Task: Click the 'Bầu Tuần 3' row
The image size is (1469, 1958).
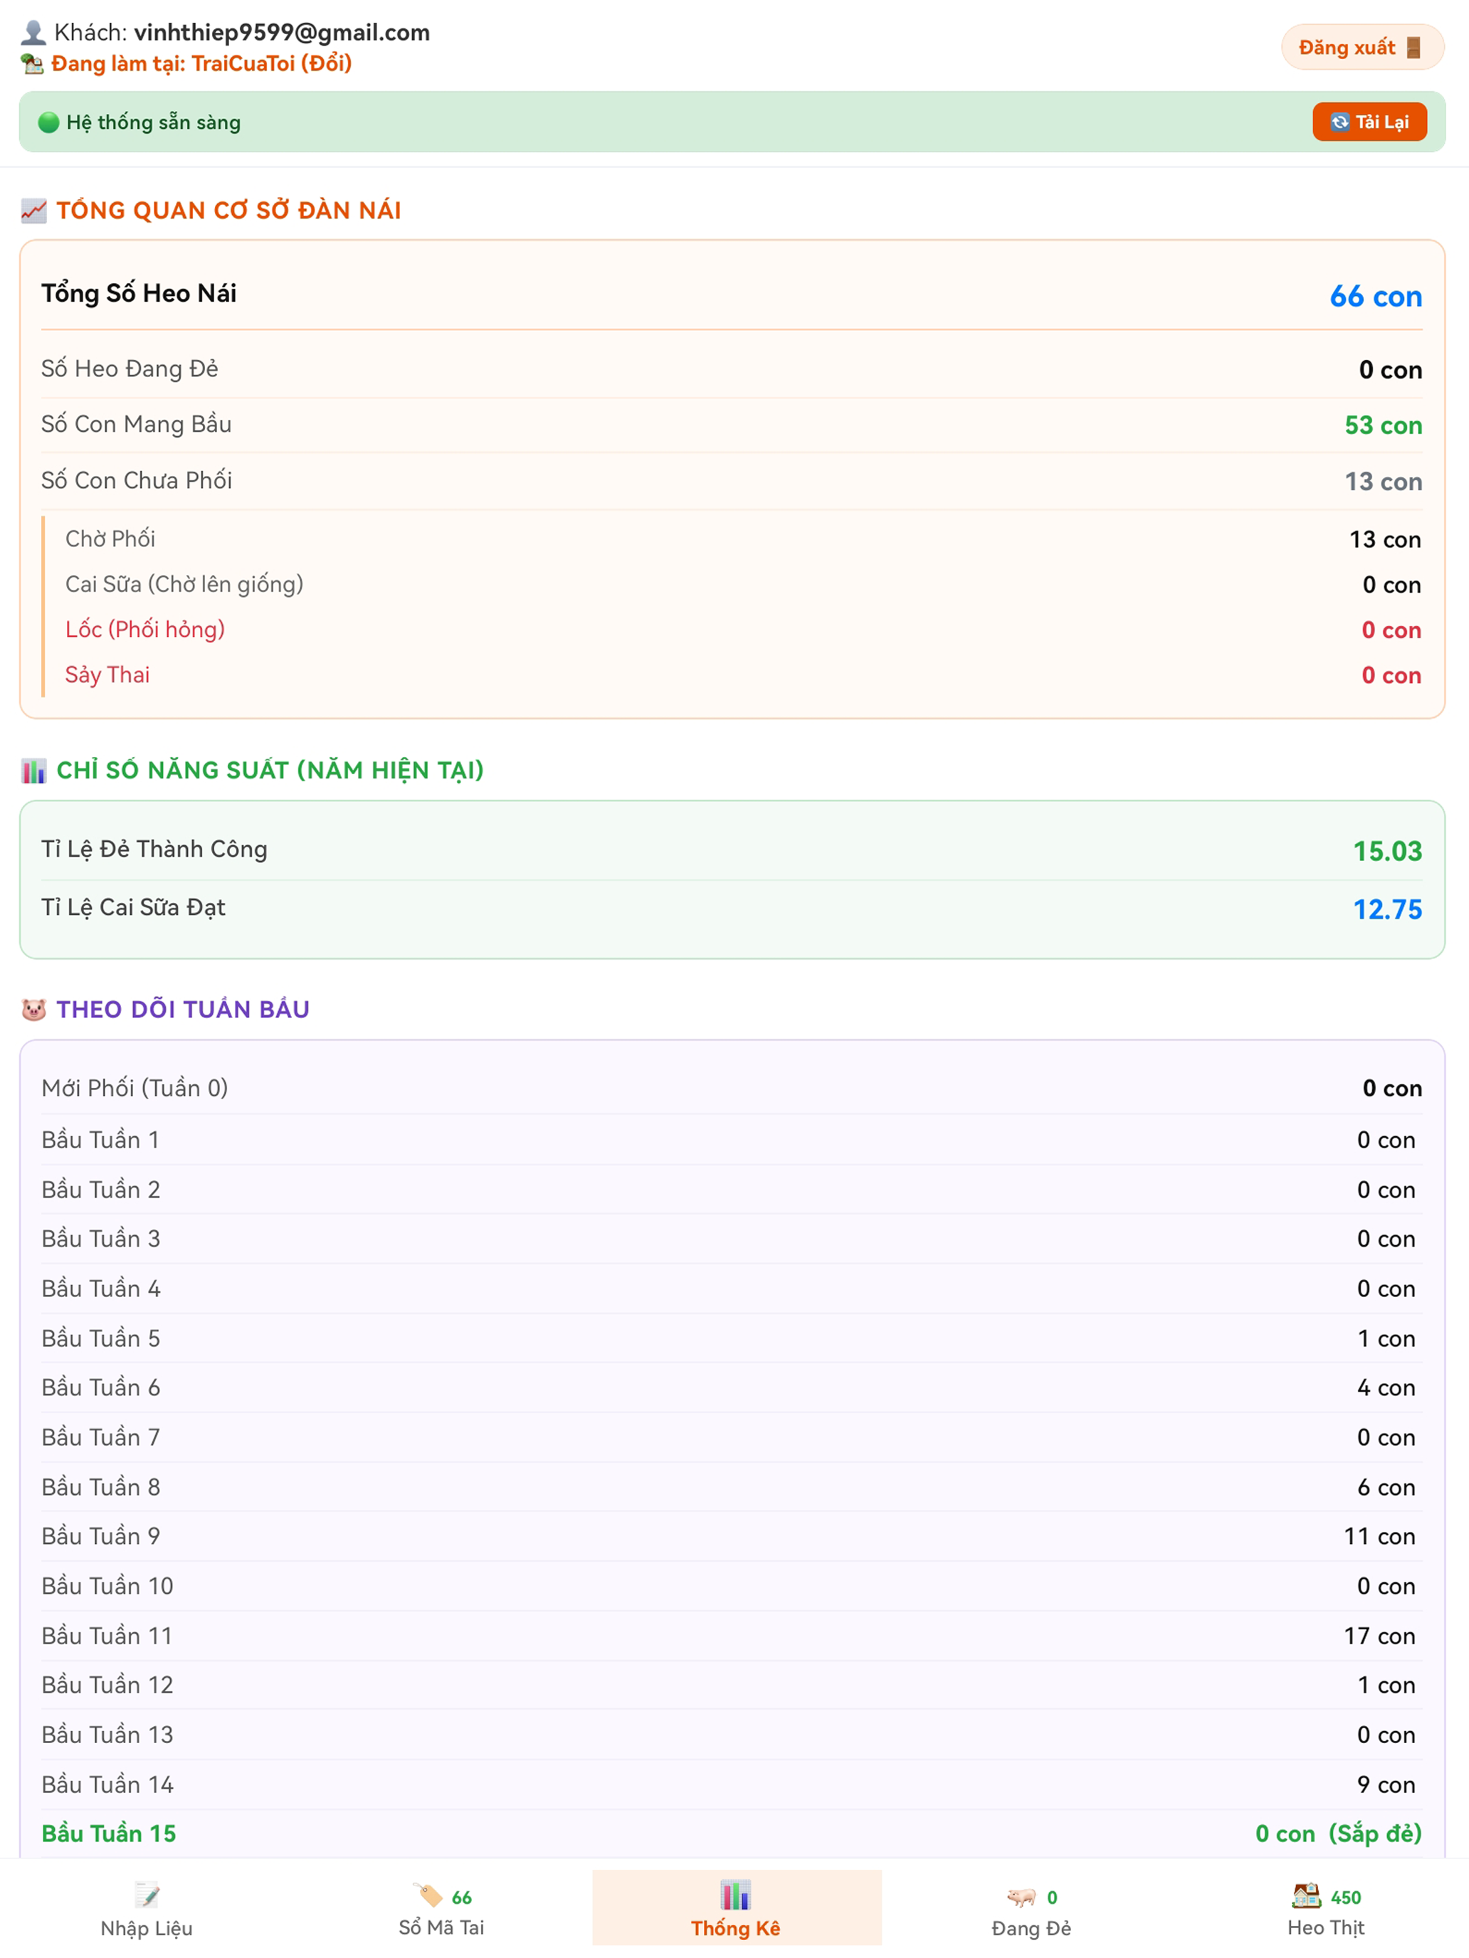Action: pyautogui.click(x=732, y=1239)
